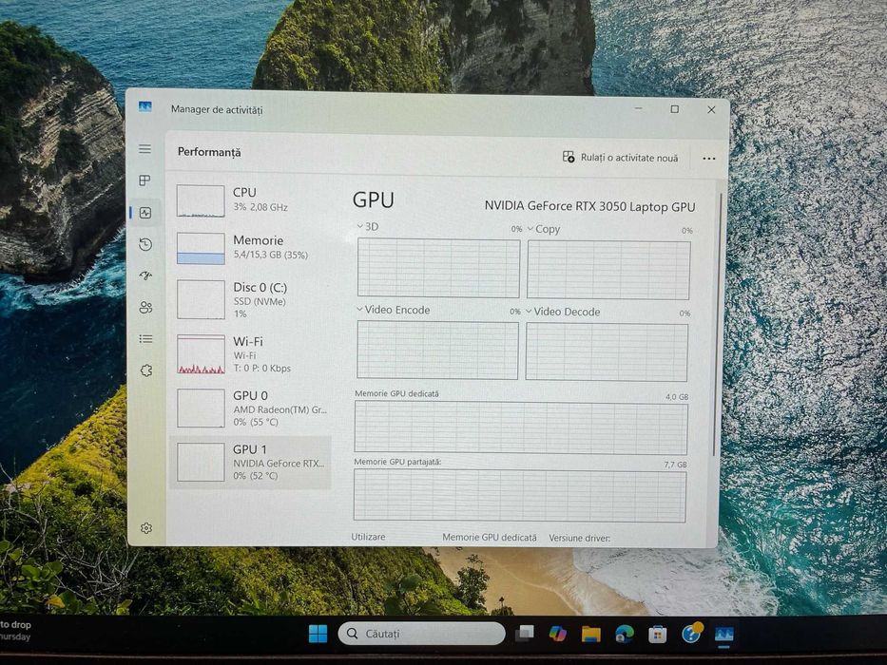
Task: Minimize the Manager de activități window
Action: 639,108
